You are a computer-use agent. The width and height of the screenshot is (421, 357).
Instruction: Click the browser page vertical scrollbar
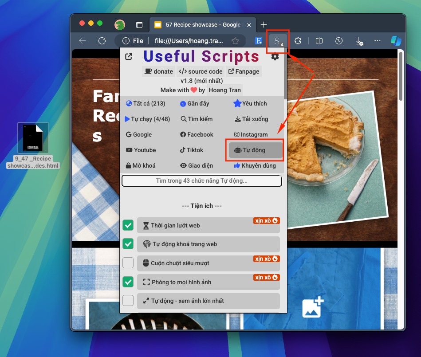pyautogui.click(x=401, y=76)
